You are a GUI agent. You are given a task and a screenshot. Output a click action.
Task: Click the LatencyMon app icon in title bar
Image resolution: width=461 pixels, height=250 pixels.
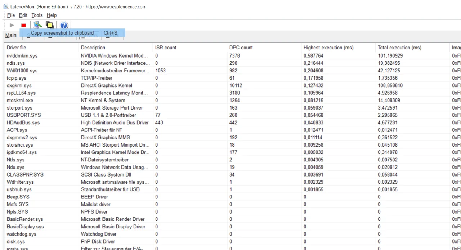tap(6, 6)
